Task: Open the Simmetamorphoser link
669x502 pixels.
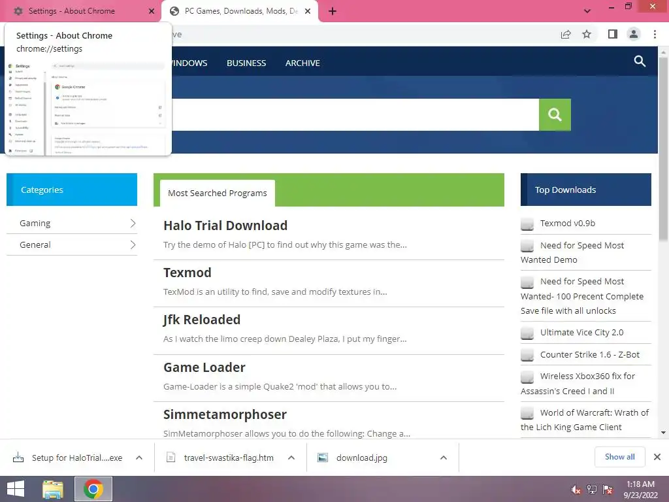Action: click(225, 414)
